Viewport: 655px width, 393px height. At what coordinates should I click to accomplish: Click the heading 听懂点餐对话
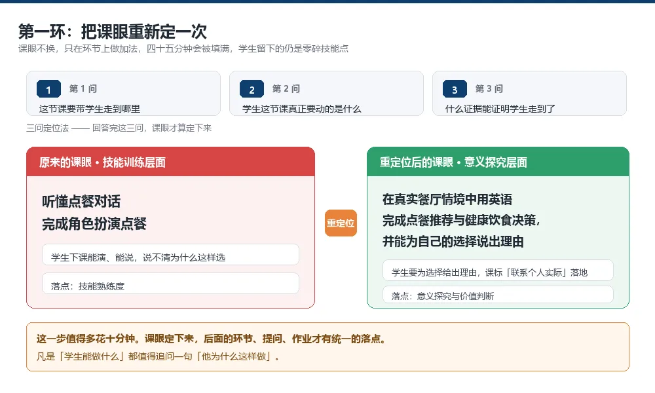[x=81, y=201]
